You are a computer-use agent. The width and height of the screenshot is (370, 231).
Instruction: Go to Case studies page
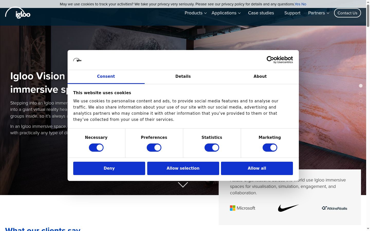pos(261,13)
